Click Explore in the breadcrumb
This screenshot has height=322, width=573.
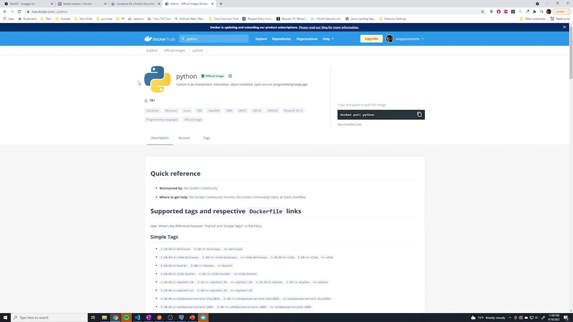152,51
